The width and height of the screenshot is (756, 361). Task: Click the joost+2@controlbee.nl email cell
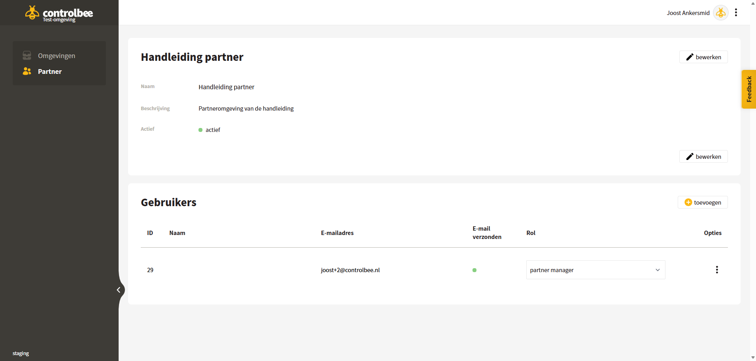tap(350, 270)
